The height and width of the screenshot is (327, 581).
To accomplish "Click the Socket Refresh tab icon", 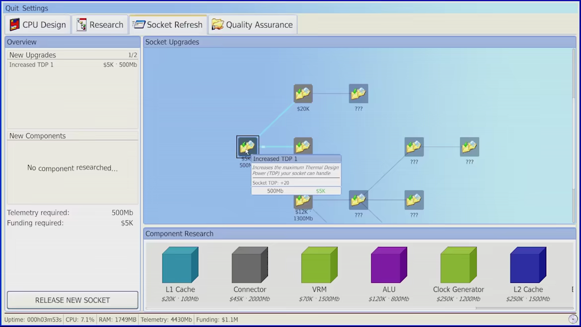I will (x=139, y=24).
